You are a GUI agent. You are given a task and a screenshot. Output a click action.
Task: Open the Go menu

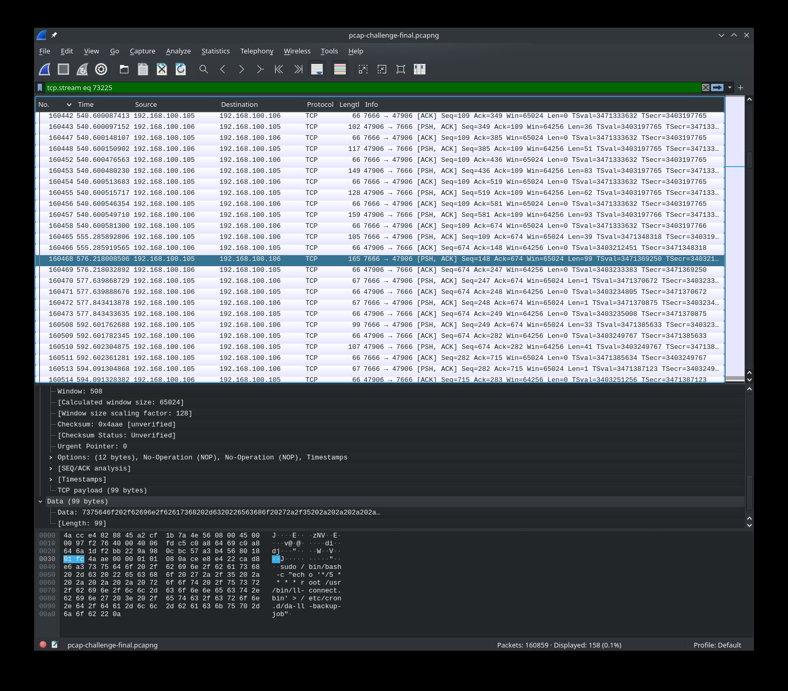115,51
